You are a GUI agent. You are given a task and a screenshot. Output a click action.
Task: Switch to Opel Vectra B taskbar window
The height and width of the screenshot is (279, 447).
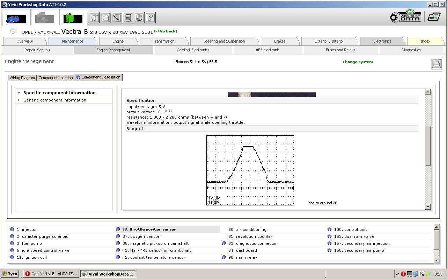tap(51, 274)
